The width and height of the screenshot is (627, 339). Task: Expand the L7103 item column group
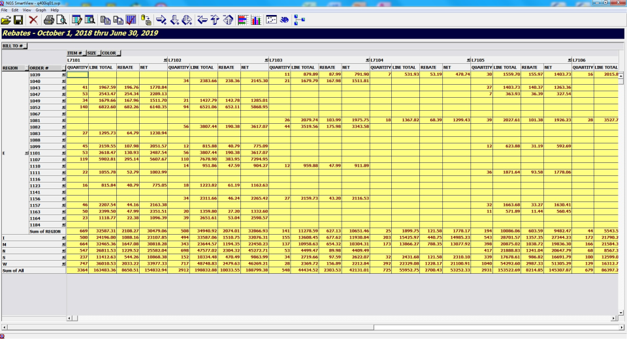(368, 60)
